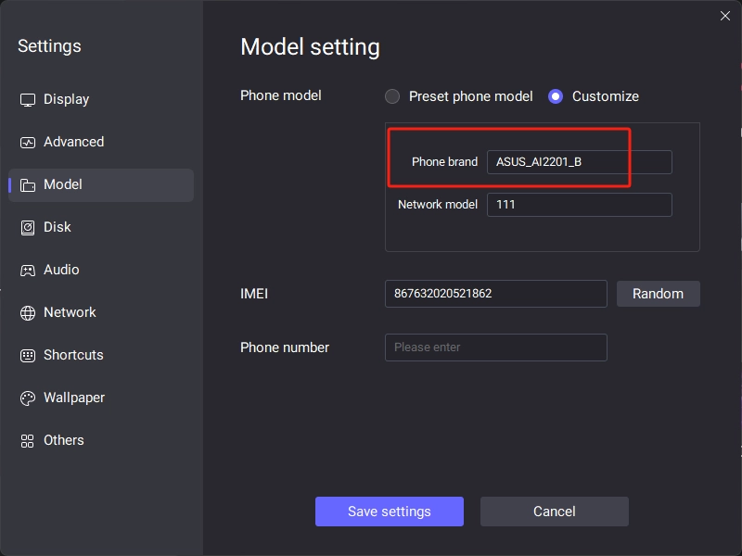Click the Audio gamepad icon
Image resolution: width=742 pixels, height=556 pixels.
click(x=28, y=270)
